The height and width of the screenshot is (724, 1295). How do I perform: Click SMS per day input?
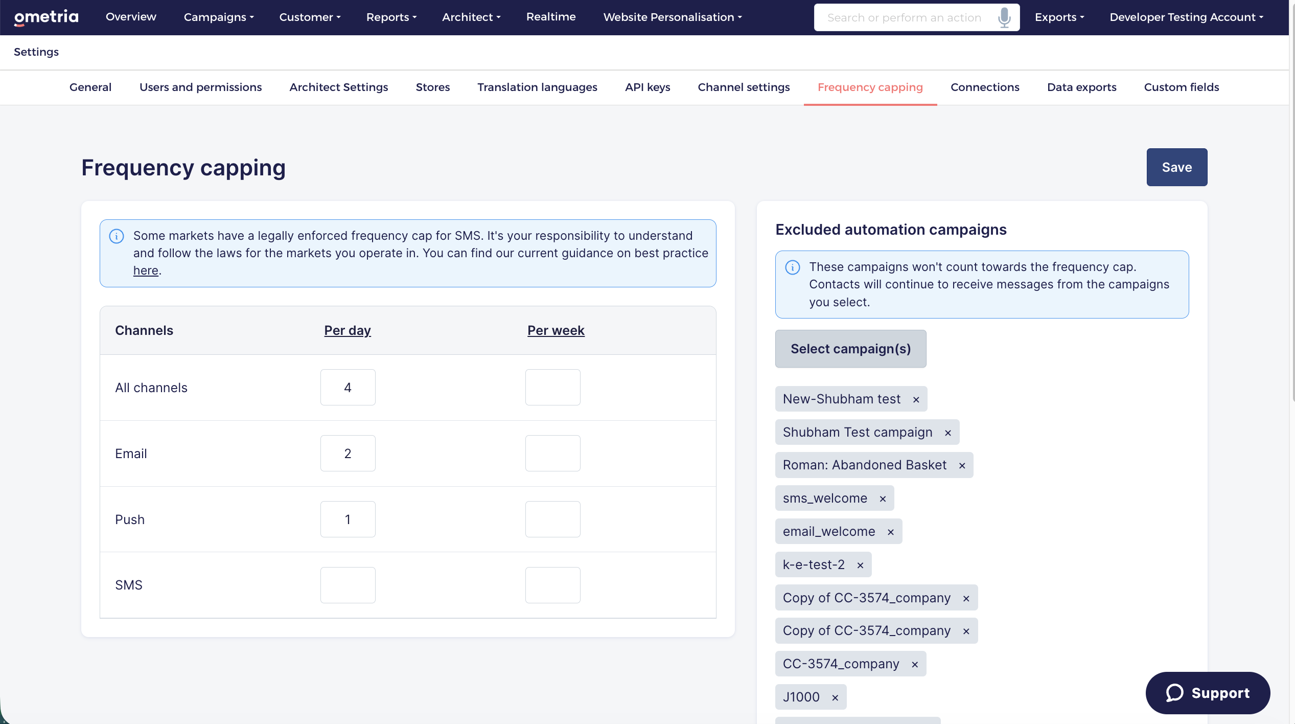tap(348, 585)
